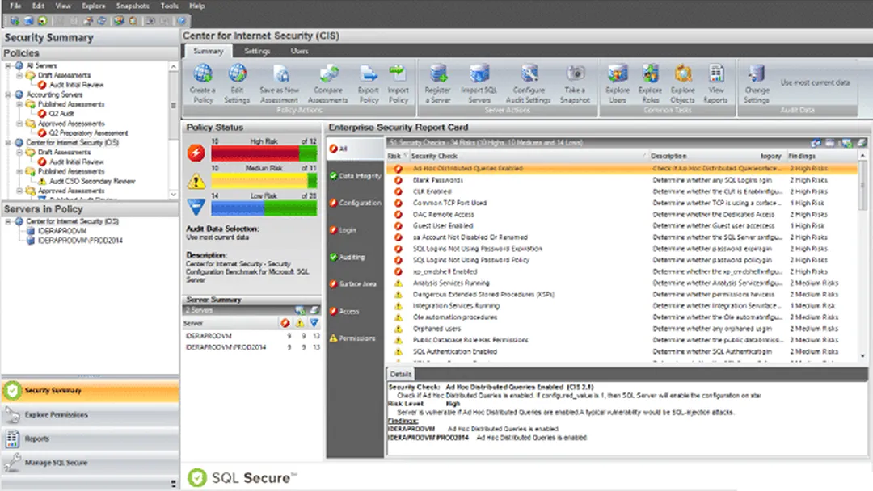Sort by Findings column header
The height and width of the screenshot is (491, 873).
pyautogui.click(x=822, y=156)
